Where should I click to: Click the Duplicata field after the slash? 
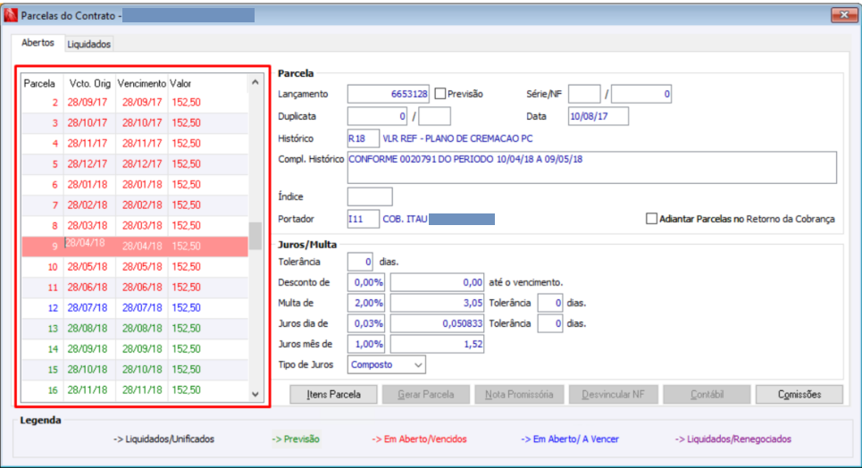(x=434, y=117)
